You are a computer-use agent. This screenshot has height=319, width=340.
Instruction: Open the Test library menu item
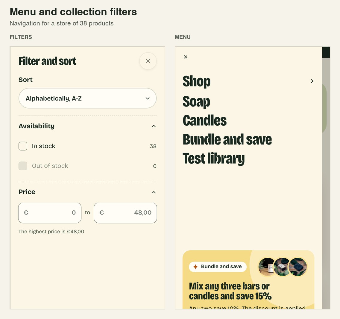click(214, 159)
